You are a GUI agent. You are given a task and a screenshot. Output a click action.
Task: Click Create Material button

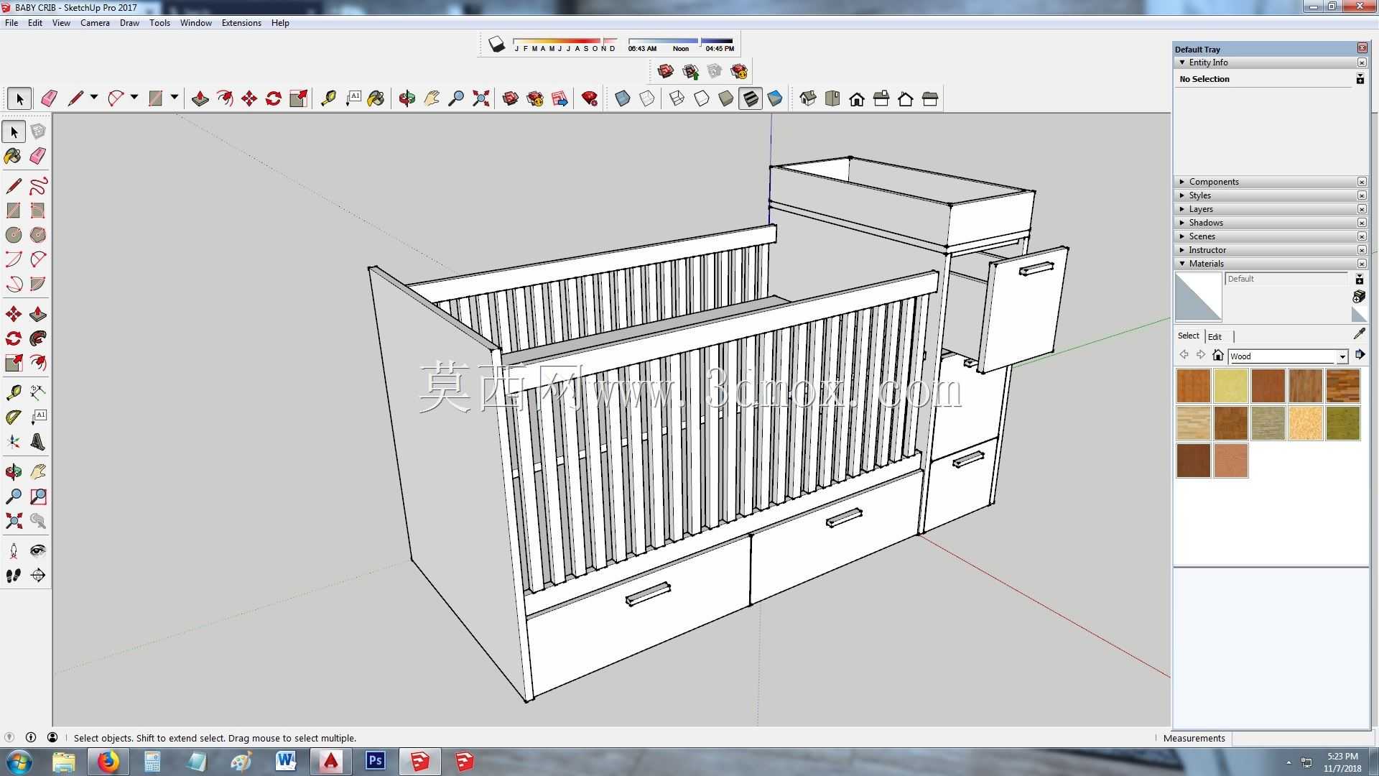(x=1359, y=297)
